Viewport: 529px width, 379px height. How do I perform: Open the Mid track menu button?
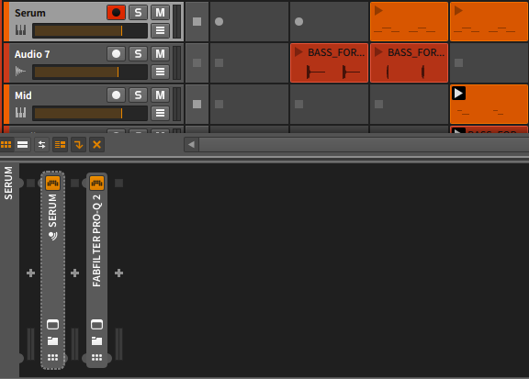coord(160,113)
